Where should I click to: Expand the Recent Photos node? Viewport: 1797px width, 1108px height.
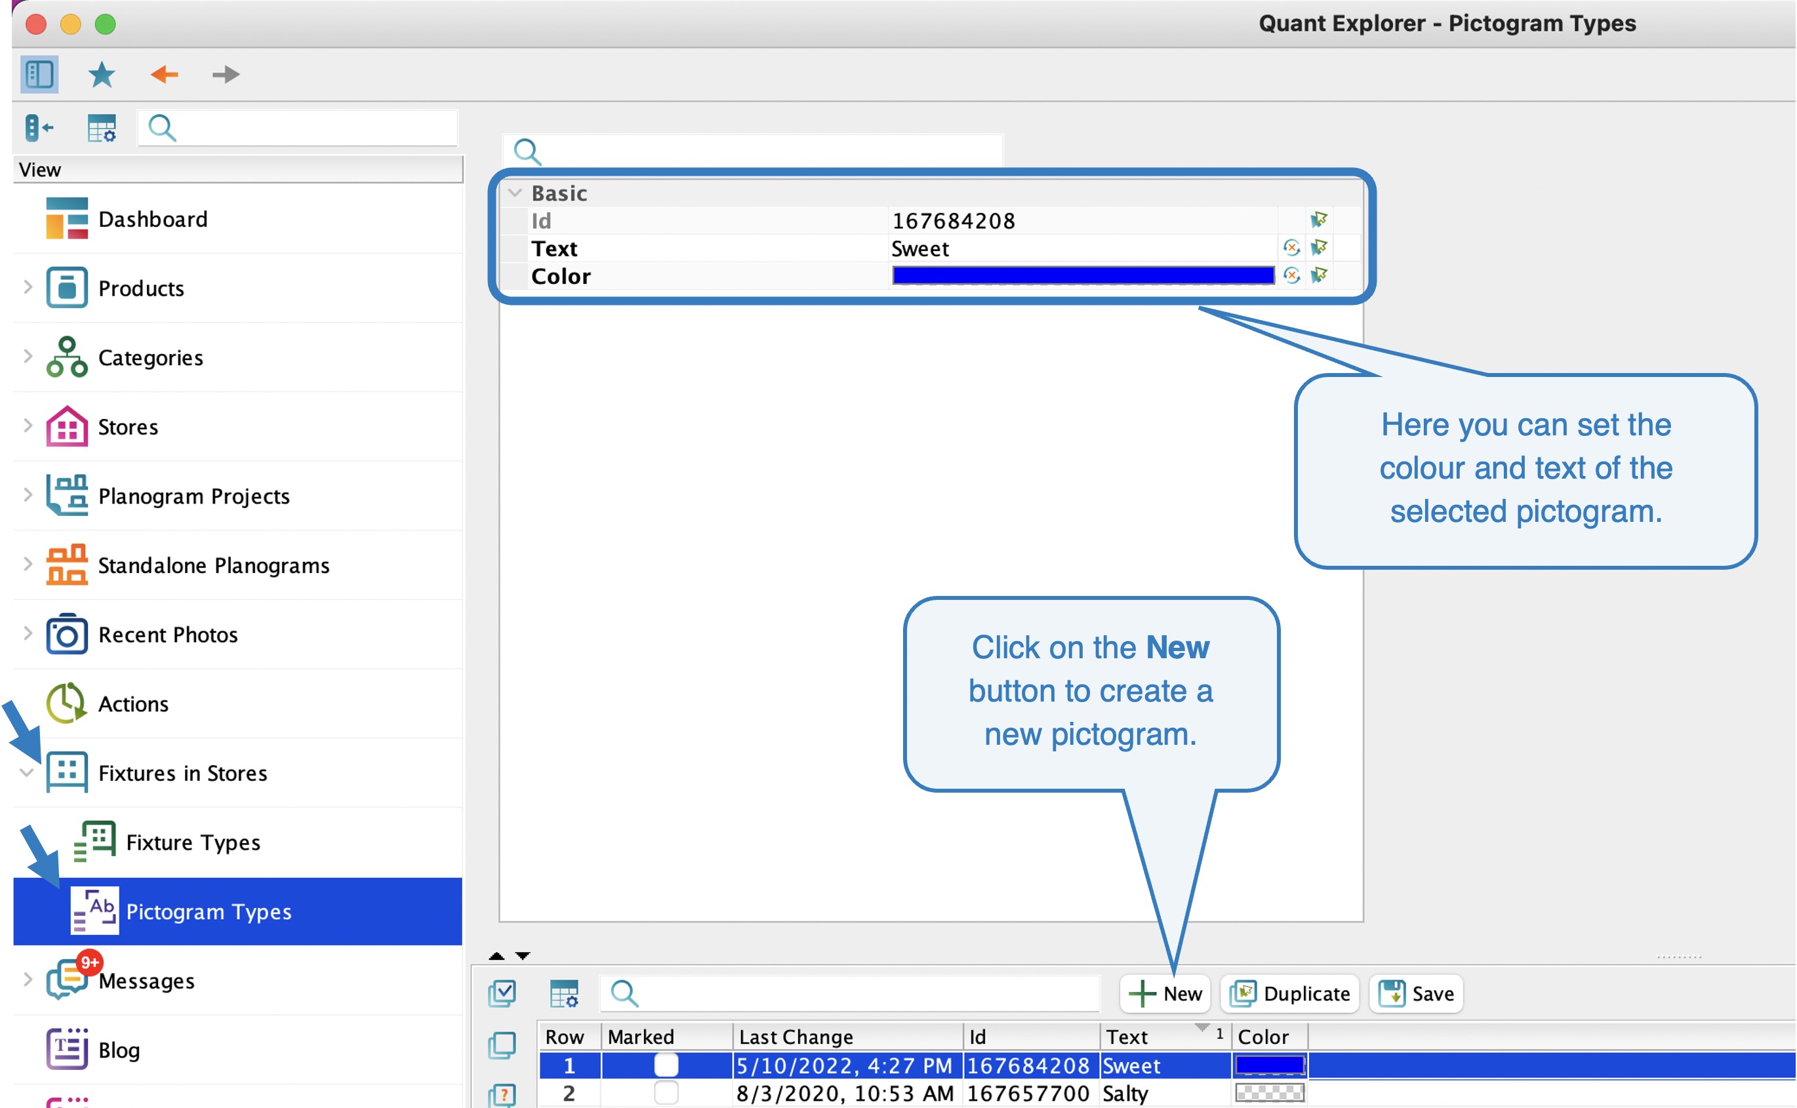coord(28,633)
